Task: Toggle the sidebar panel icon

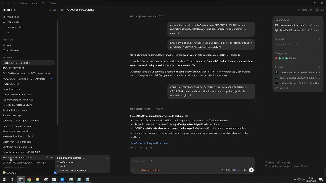Action: click(3, 3)
